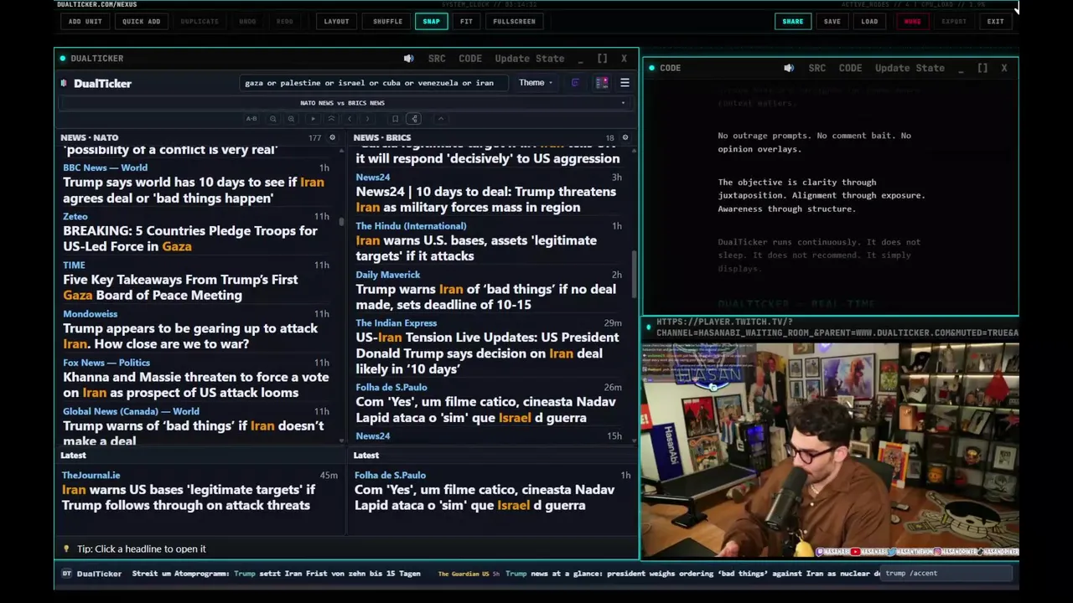Click the UNDO button

pyautogui.click(x=247, y=21)
